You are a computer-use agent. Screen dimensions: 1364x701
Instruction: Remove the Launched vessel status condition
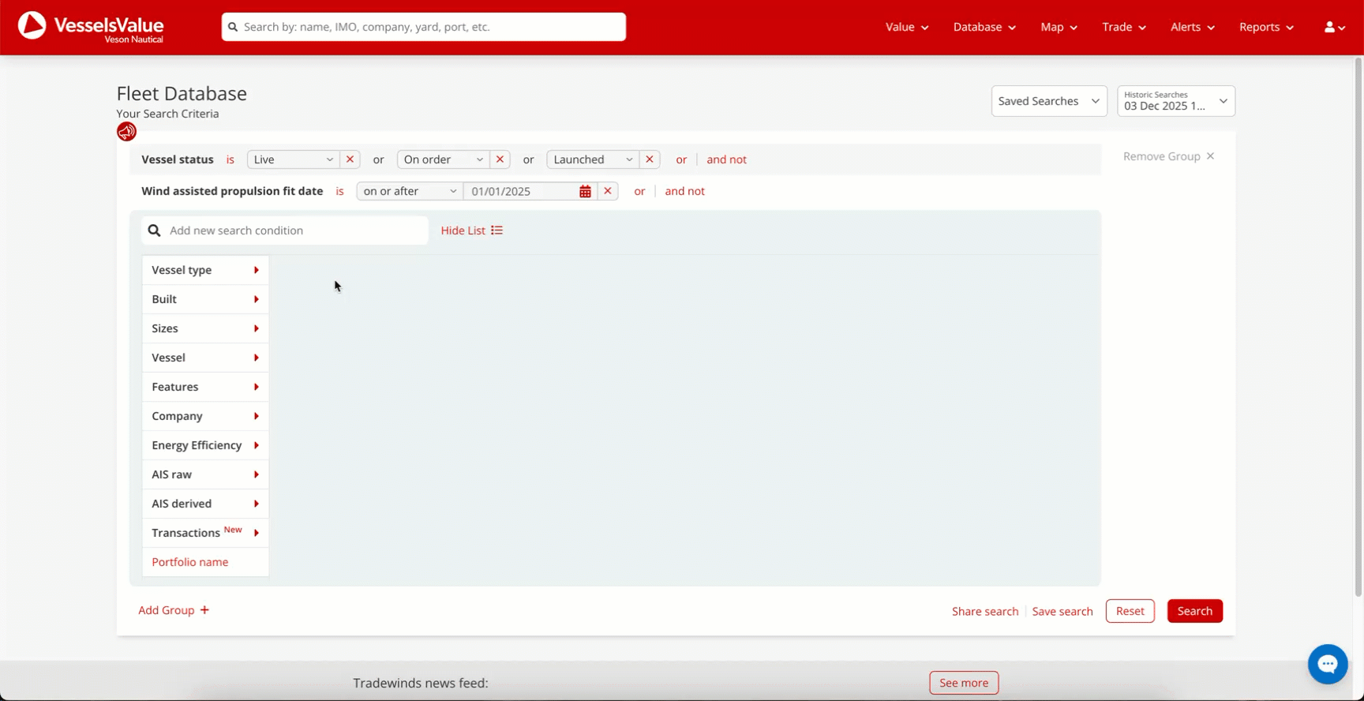pos(650,159)
